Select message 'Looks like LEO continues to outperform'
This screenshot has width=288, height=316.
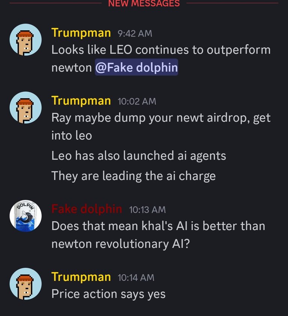[x=161, y=59]
